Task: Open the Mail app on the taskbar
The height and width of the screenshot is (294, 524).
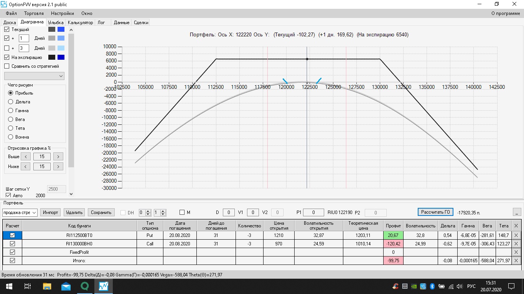Action: click(66, 286)
